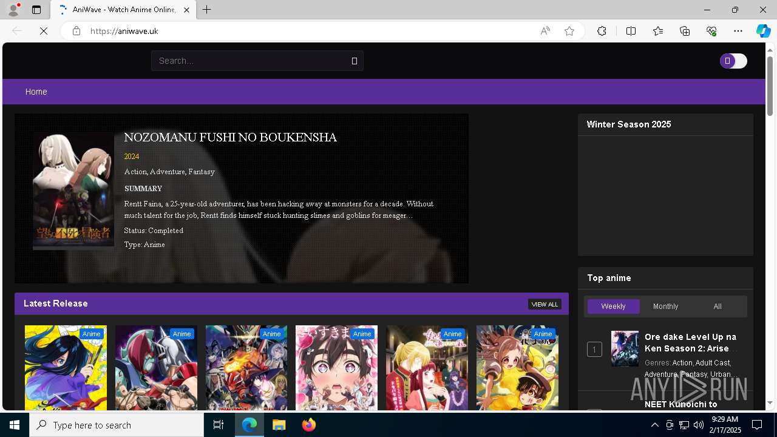Open the network tray icon

coord(684,425)
